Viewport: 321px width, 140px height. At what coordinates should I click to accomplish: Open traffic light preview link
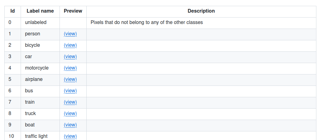click(70, 136)
